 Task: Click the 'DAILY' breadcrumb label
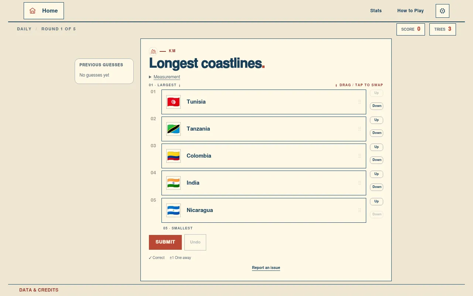[24, 29]
